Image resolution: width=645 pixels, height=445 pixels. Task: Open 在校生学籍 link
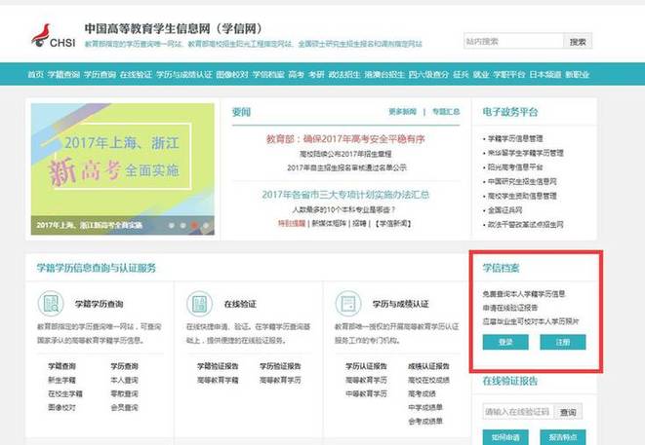65,393
